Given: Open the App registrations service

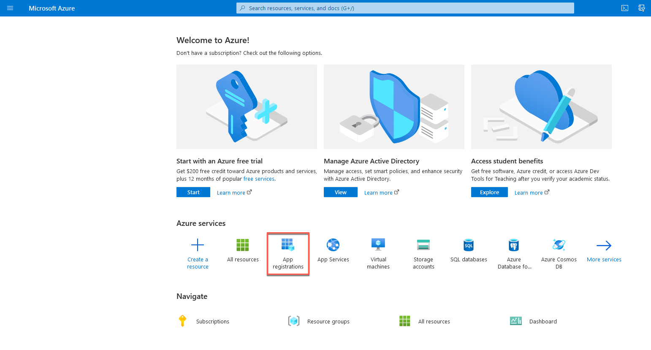Looking at the screenshot, I should pos(288,253).
